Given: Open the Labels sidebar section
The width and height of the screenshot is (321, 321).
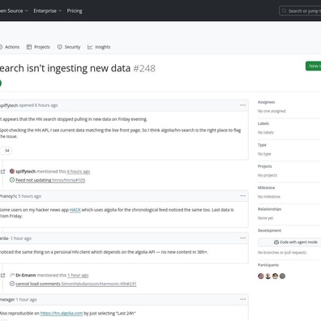Looking at the screenshot, I should pos(263,123).
